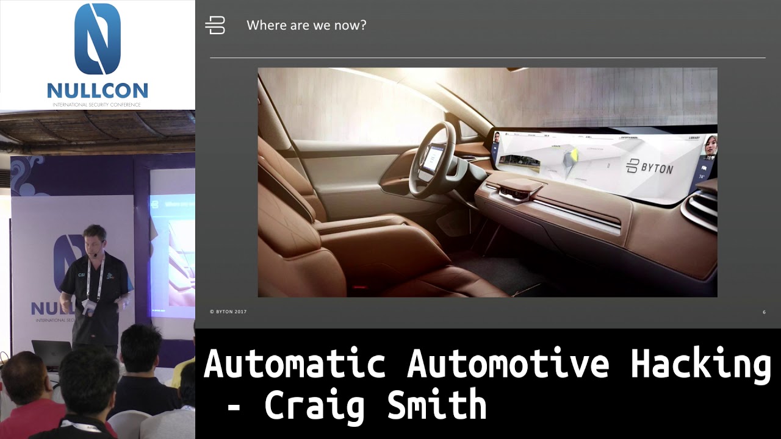Viewport: 781px width, 439px height.
Task: Click the "Automatic Automotive Hacking" title text
Action: [x=487, y=365]
